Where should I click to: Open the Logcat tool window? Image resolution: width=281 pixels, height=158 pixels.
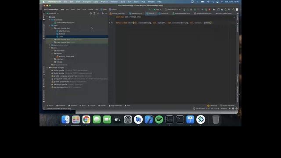tap(92, 106)
